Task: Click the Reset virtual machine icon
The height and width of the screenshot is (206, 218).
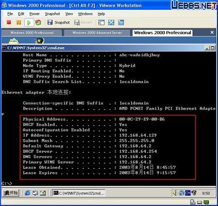Action: click(x=38, y=22)
